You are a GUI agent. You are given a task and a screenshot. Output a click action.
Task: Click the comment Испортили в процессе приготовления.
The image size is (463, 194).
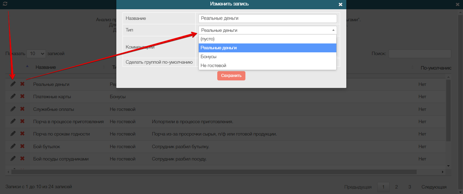pyautogui.click(x=193, y=121)
